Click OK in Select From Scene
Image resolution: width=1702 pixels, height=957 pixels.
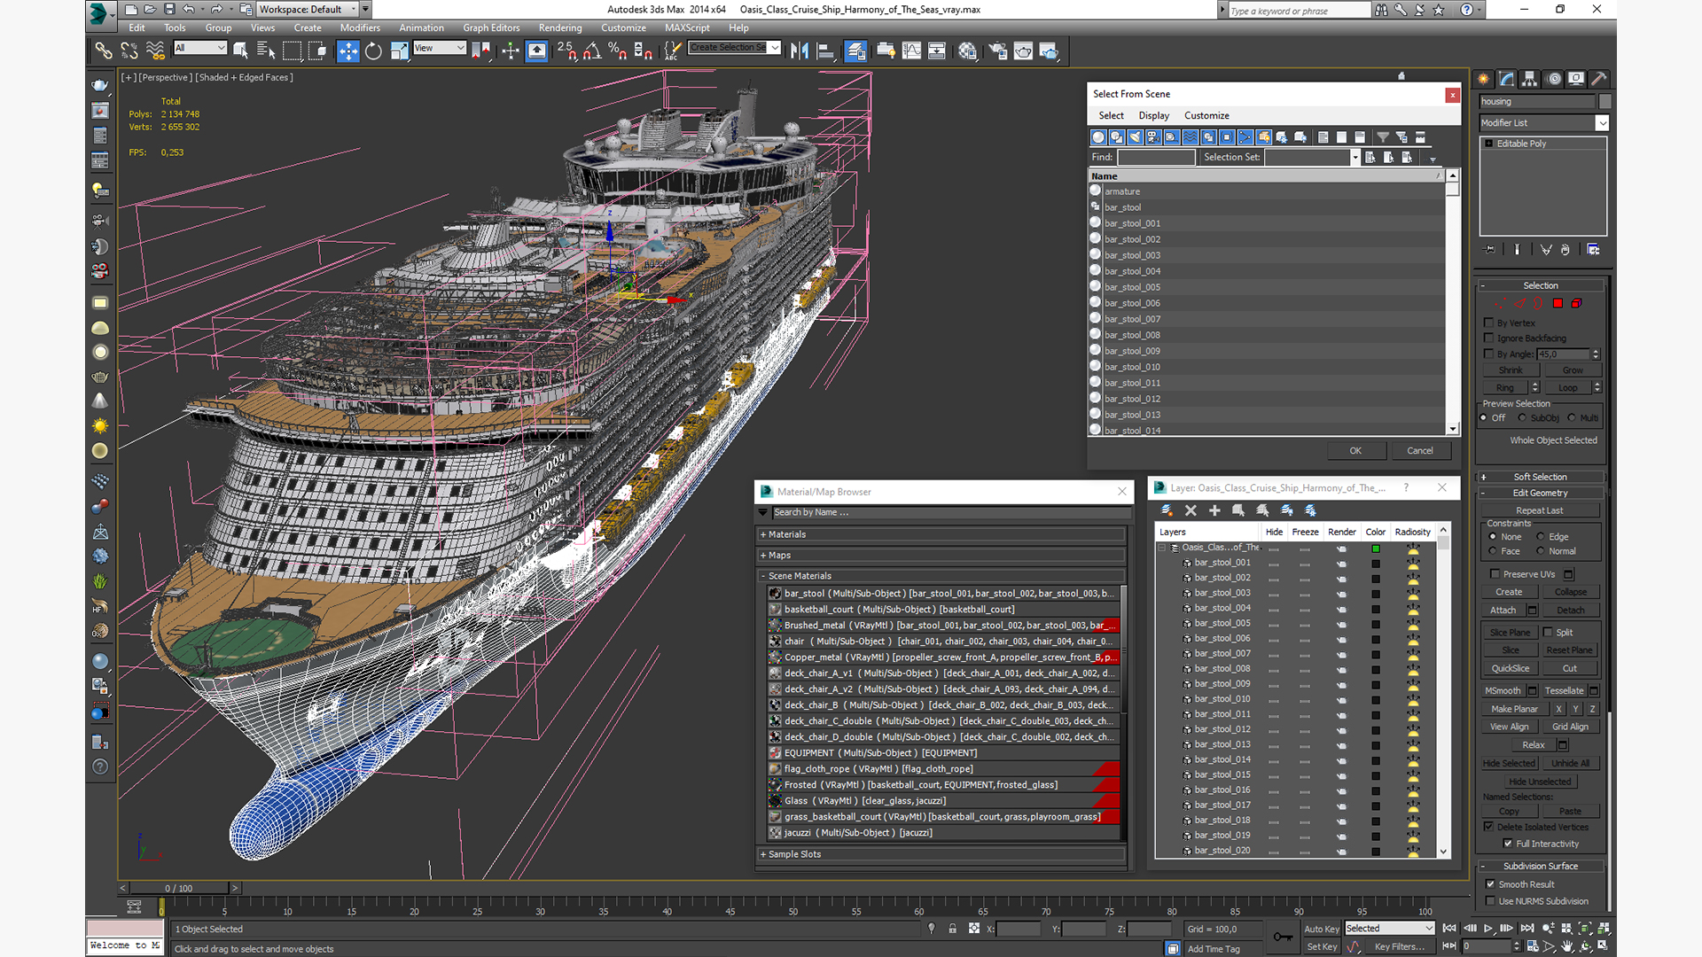coord(1355,451)
